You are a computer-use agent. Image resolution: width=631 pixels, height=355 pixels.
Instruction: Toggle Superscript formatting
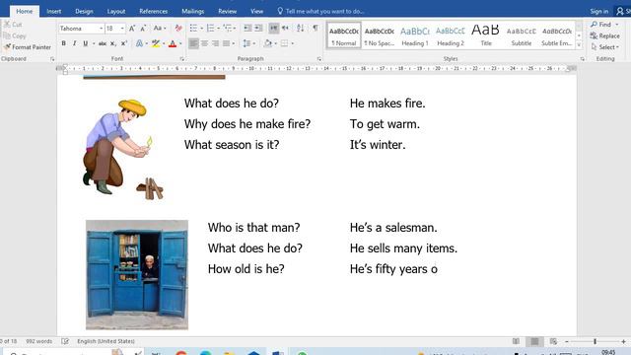(x=124, y=43)
